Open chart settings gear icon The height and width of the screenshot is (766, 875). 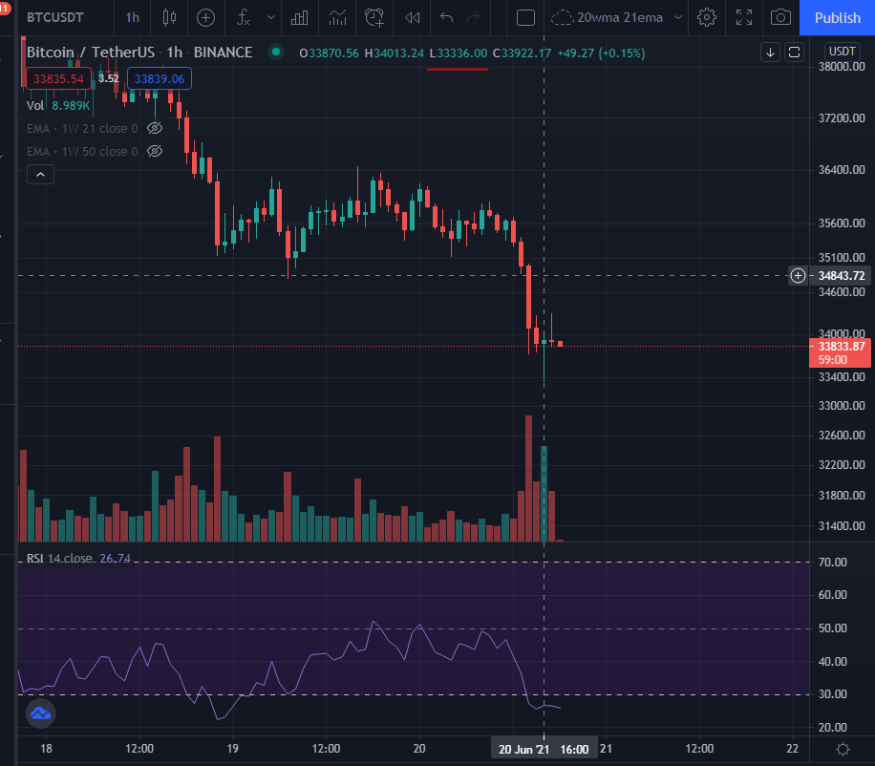(x=707, y=18)
